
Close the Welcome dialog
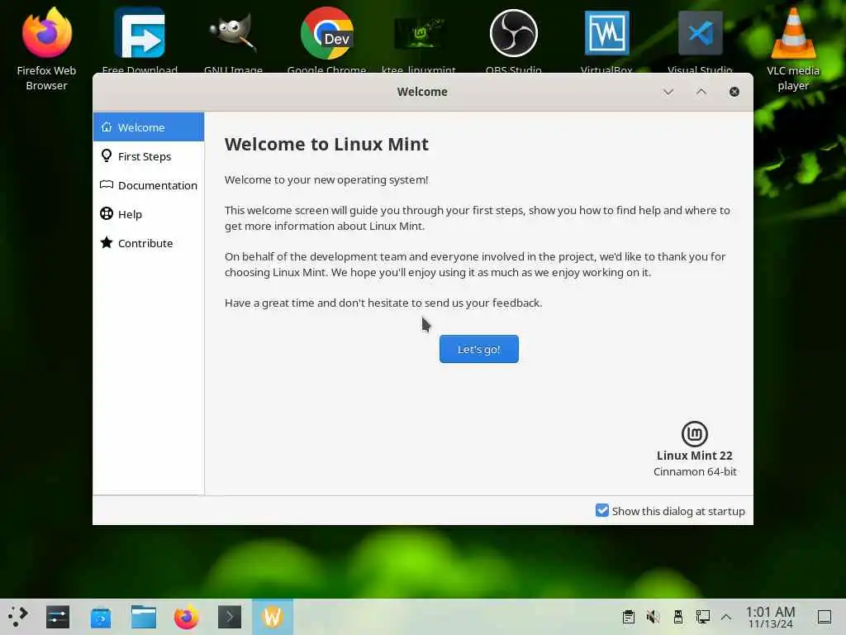(x=734, y=92)
